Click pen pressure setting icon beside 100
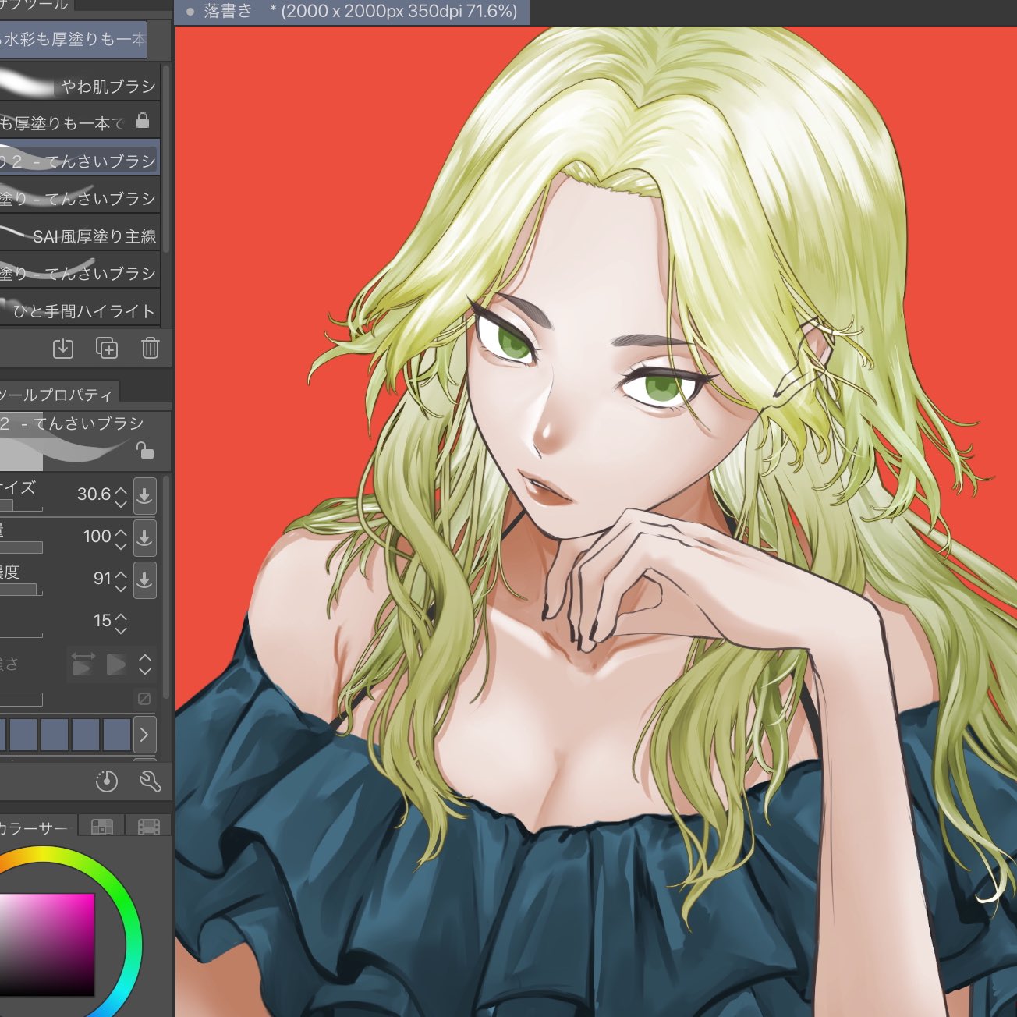The image size is (1017, 1017). [x=144, y=537]
